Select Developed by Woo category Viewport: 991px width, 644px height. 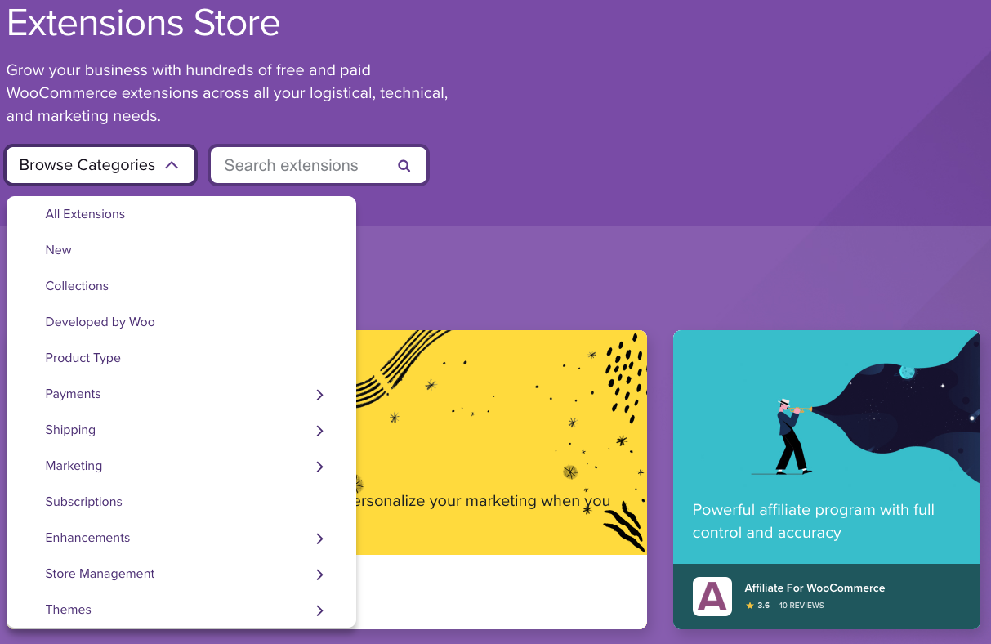click(100, 322)
